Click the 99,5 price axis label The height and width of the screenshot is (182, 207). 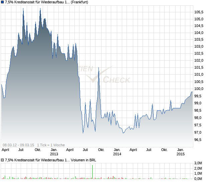(198, 96)
